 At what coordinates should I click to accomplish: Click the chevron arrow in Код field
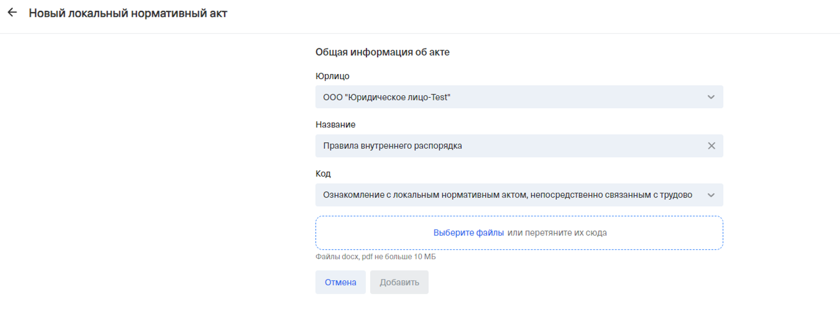711,195
